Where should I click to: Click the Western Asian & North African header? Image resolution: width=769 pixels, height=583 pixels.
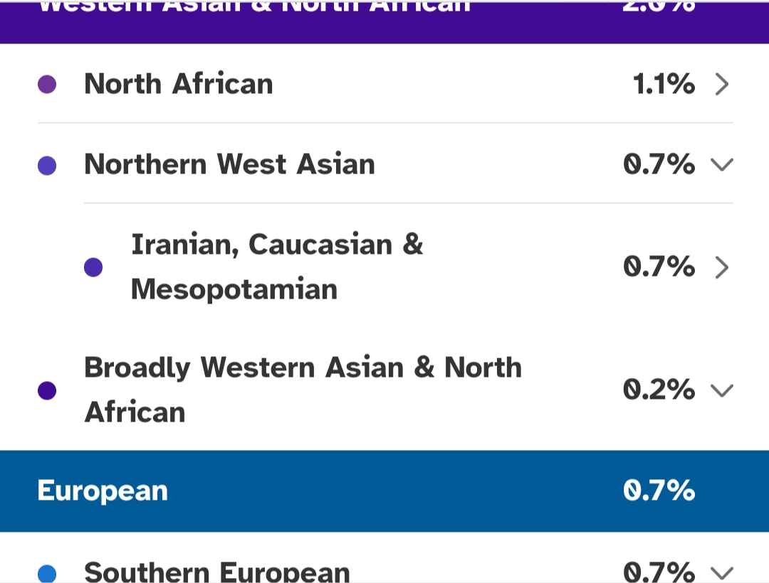pos(384,21)
